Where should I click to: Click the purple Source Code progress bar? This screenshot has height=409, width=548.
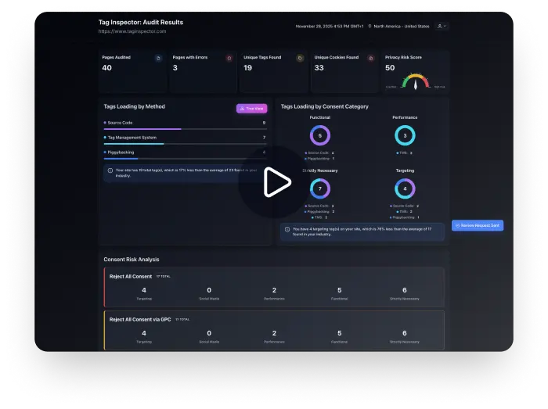coord(142,129)
